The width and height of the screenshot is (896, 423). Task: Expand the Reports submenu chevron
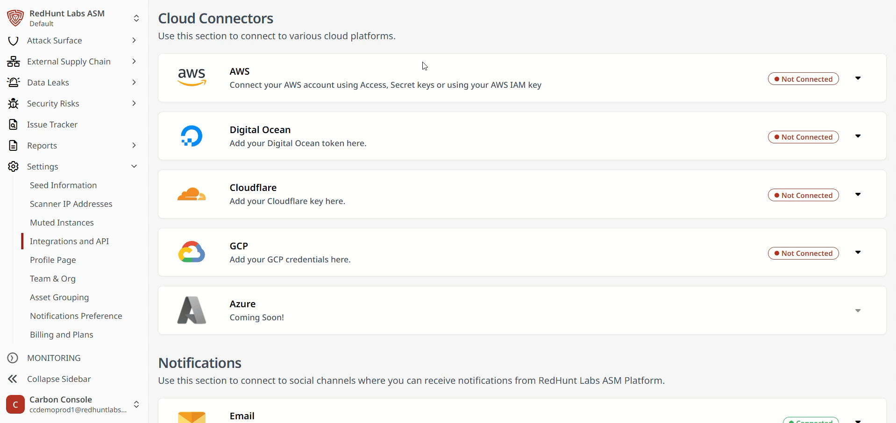(x=134, y=146)
